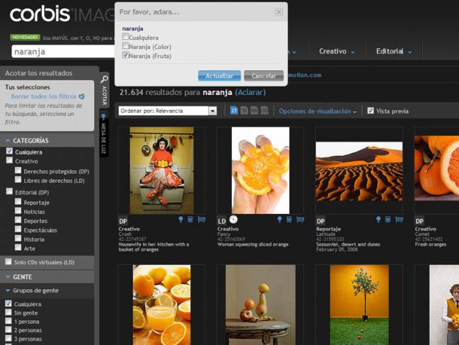Click DP badge under Fresh oranges image
Viewport: 459px width, 345px height.
[x=419, y=221]
